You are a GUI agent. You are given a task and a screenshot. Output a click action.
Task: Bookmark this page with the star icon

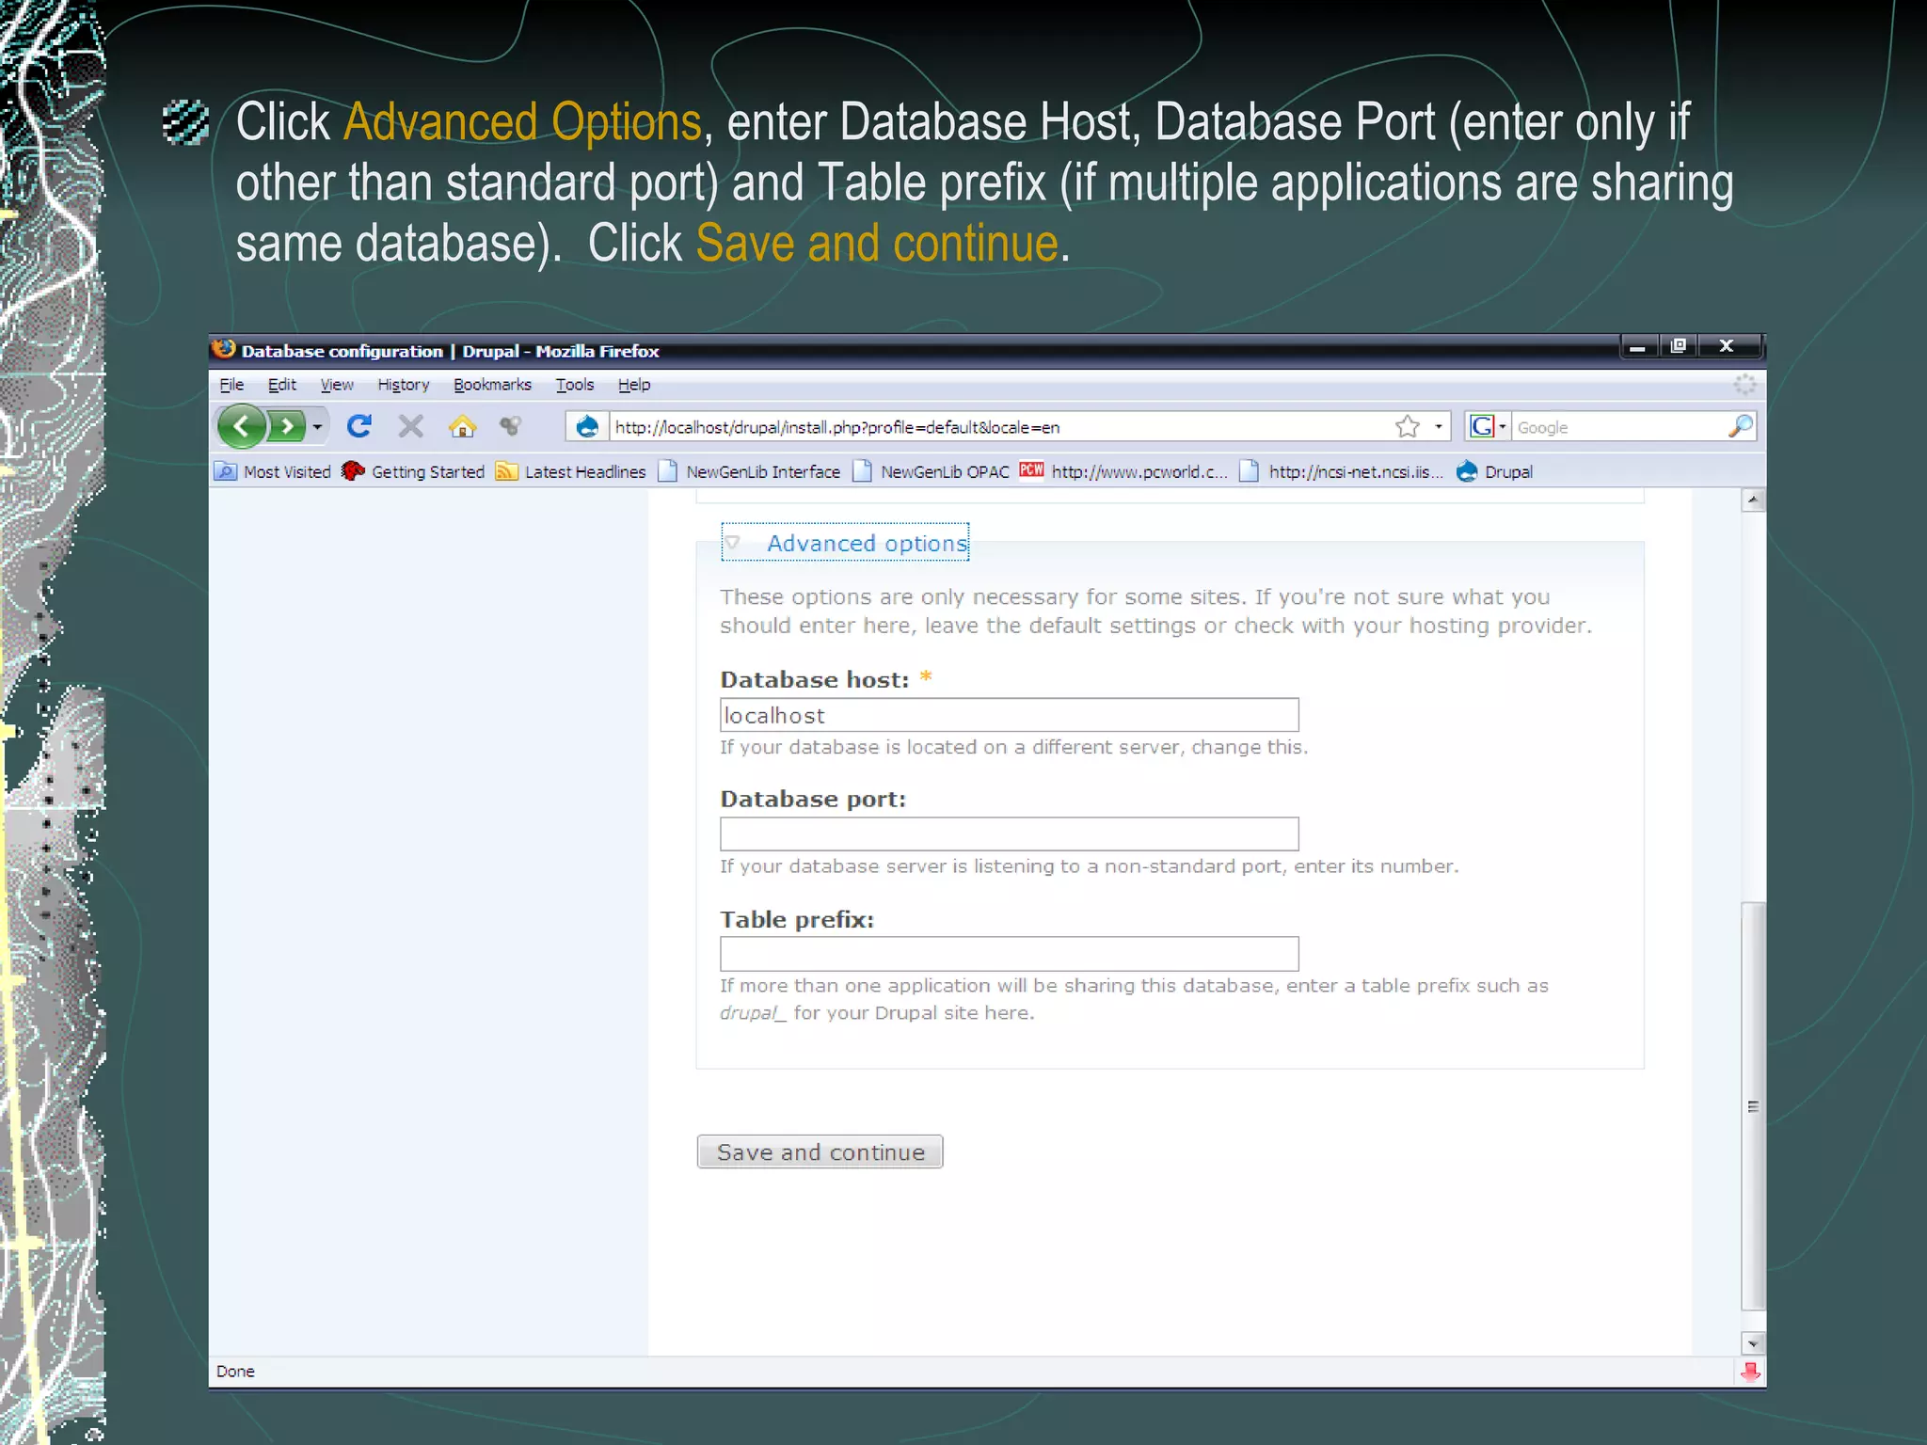pos(1408,427)
